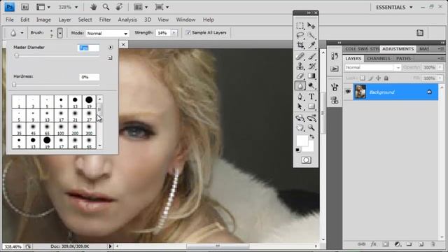Toggle the Brushes panel from options bar

coord(420,33)
